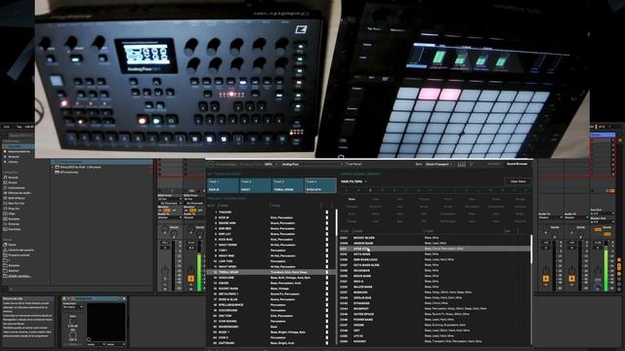
Task: Open the 100% zoom dropdown in Overbridge
Action: coord(271,164)
